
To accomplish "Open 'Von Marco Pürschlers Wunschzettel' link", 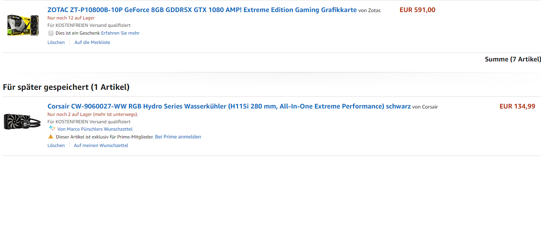I will tap(95, 129).
